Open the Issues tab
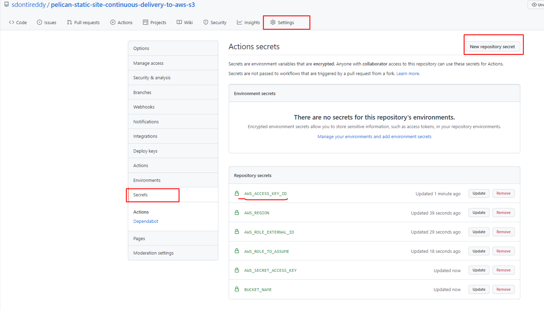Viewport: 544px width, 310px height. 46,22
